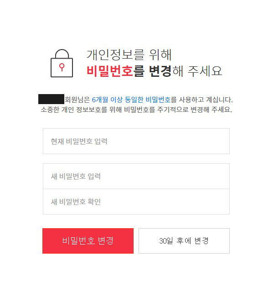Click the bold 를 변경 heading text
Screen dimensions: 274x295
(153, 71)
